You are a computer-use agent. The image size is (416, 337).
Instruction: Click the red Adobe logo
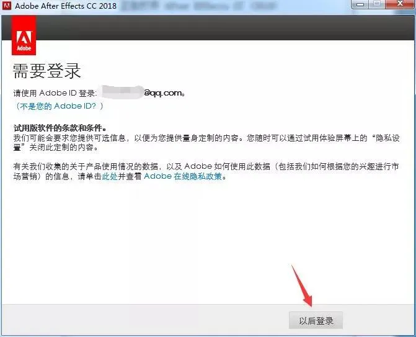[24, 35]
